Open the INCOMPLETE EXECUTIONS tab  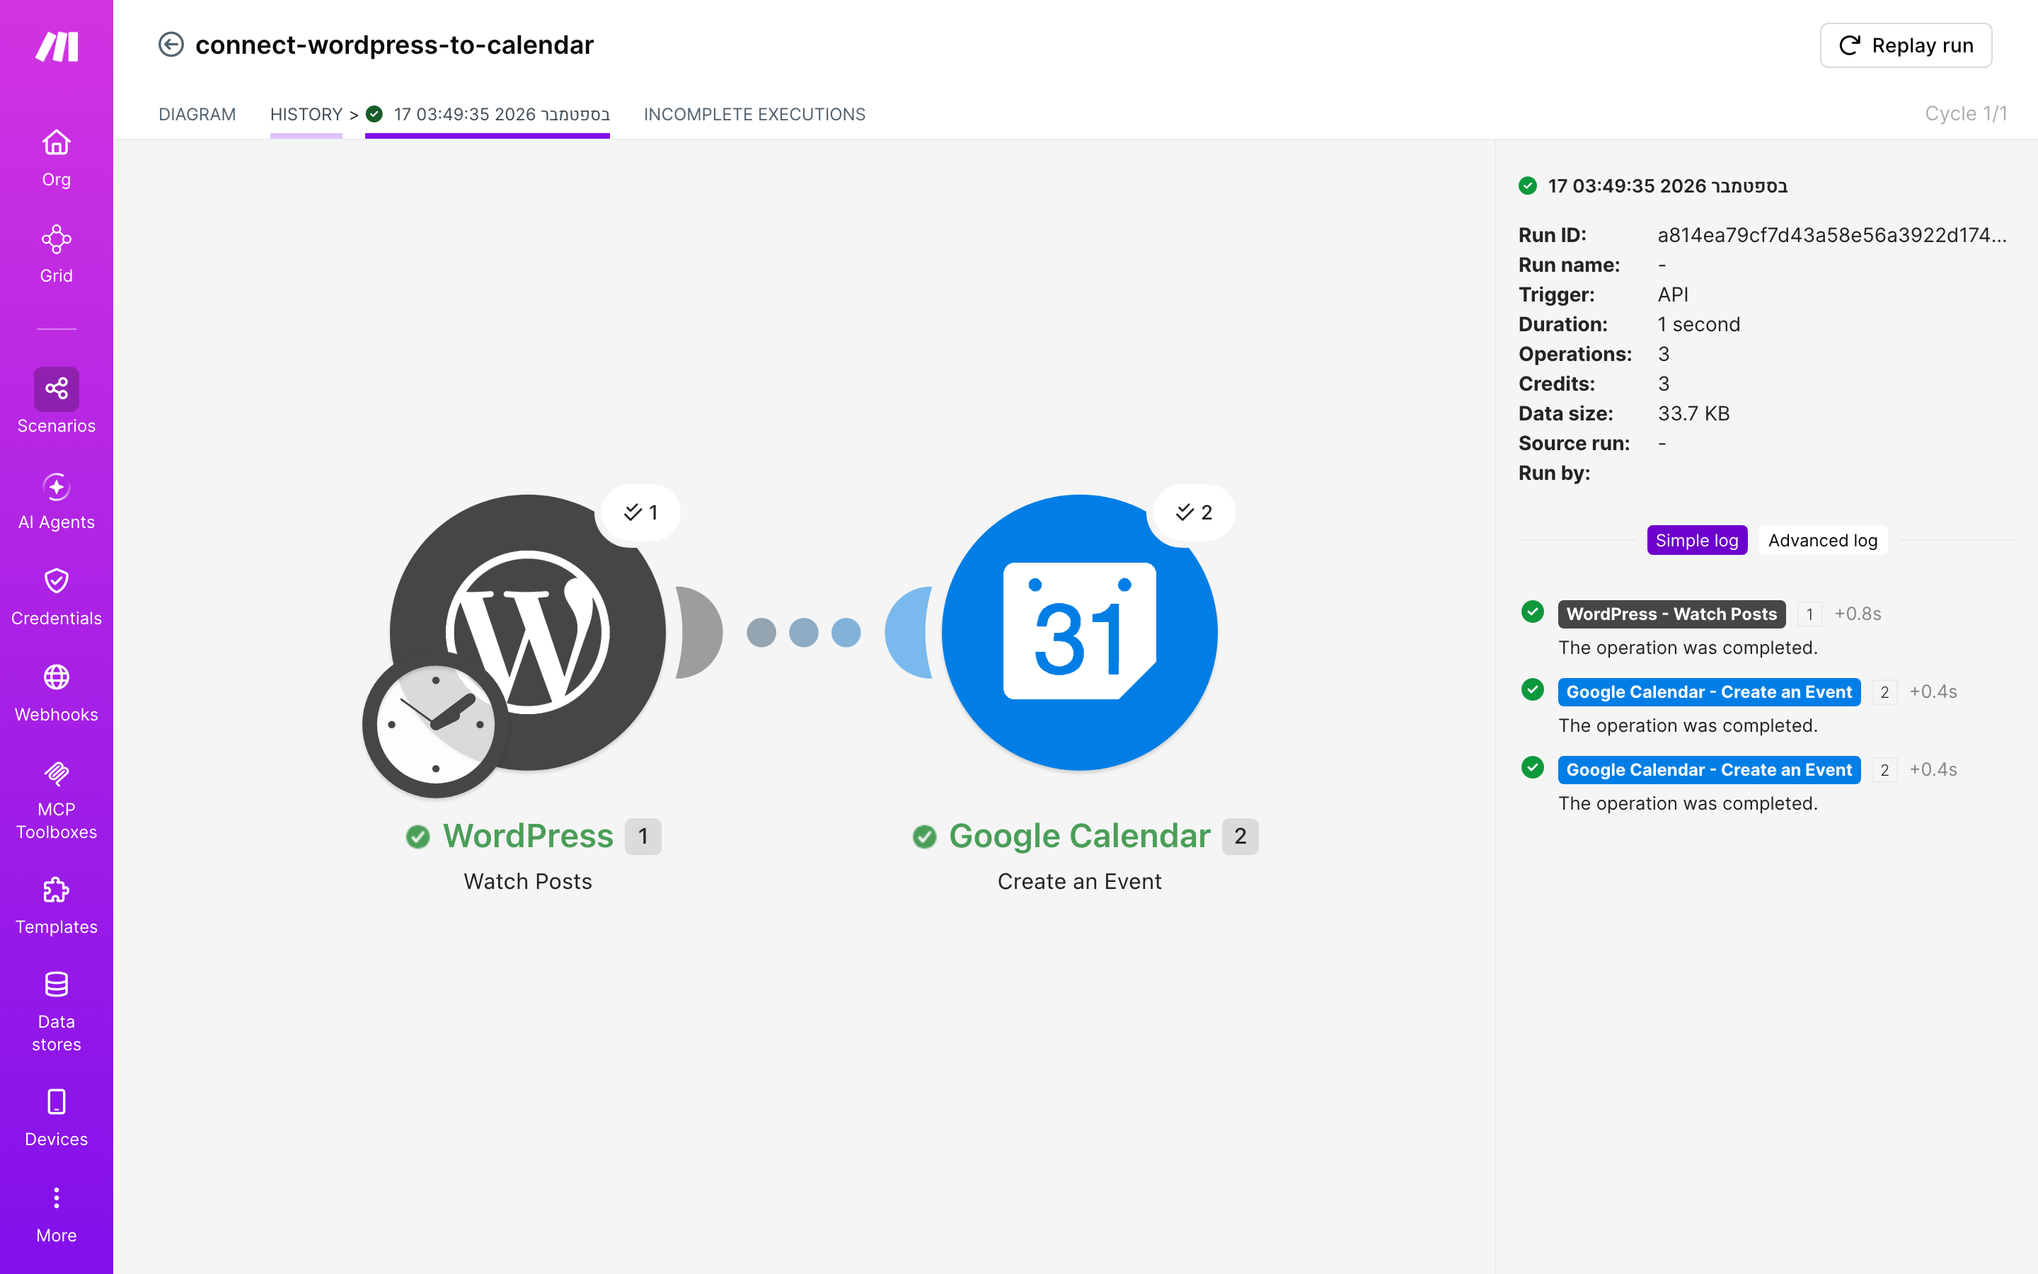click(x=754, y=114)
